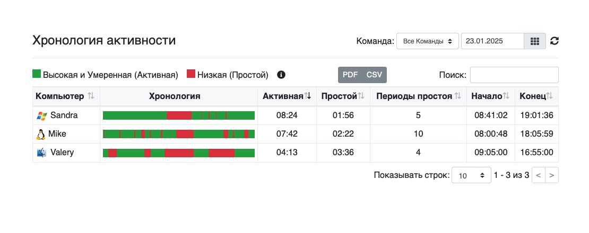Click Sandra's idle time 01:56
This screenshot has width=589, height=233.
coord(343,115)
